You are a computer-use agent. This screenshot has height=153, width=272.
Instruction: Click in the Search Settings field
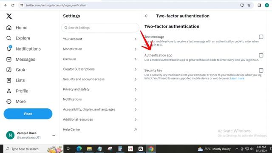[100, 28]
